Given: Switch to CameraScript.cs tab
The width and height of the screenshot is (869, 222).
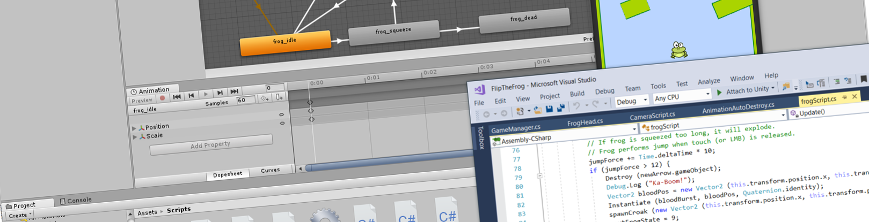Looking at the screenshot, I should coord(652,116).
